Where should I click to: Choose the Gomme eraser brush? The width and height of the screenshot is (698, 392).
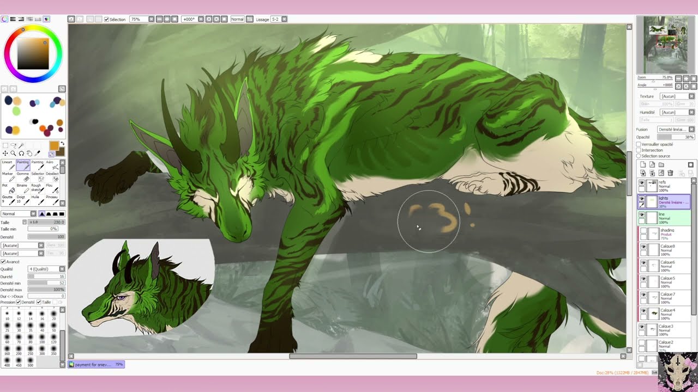point(23,177)
